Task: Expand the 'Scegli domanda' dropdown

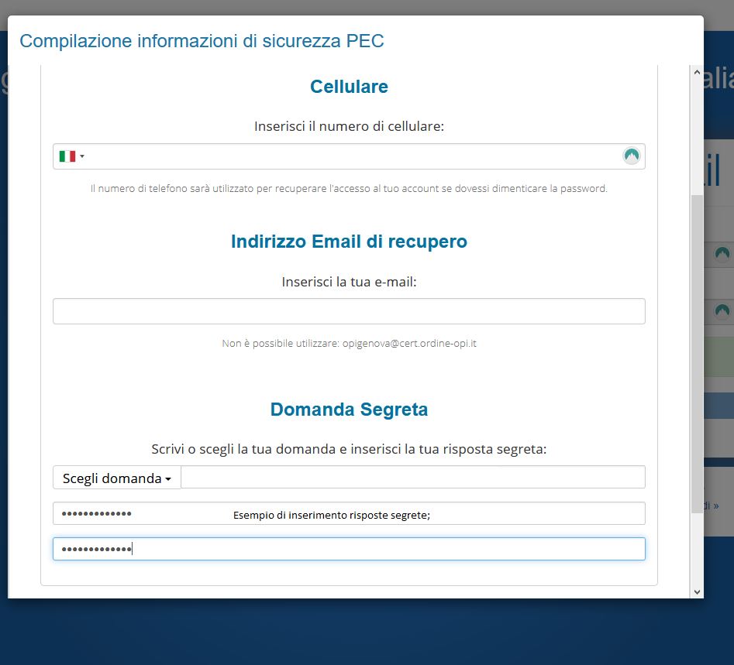Action: (116, 478)
